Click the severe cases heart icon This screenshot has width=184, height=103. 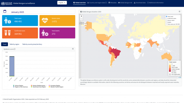click(45, 20)
